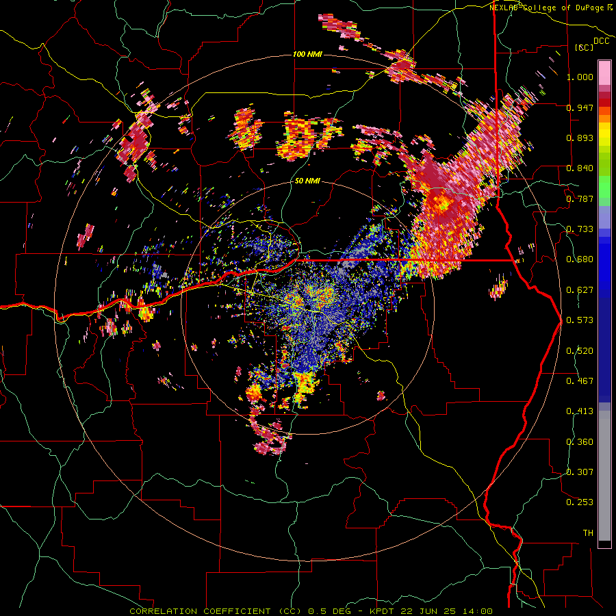Click the [CC] unit label
Screen dimensions: 616x616
coord(585,47)
